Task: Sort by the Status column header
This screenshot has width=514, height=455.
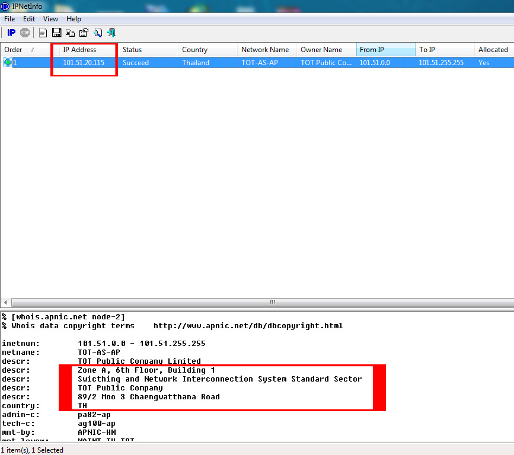Action: tap(148, 50)
